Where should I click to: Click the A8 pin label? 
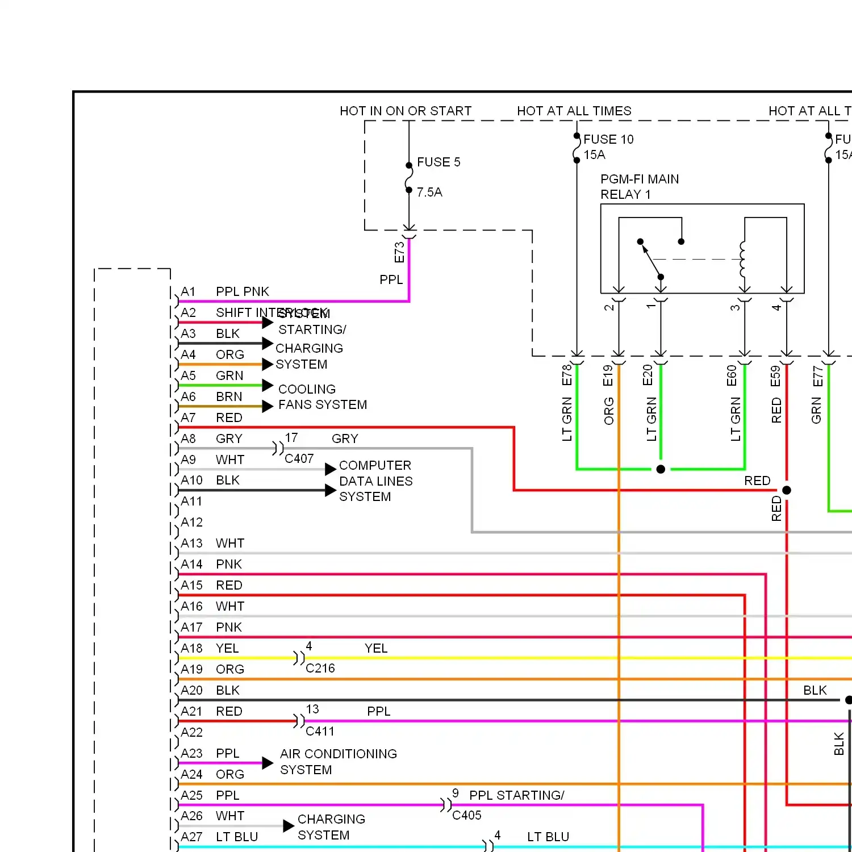tap(188, 438)
